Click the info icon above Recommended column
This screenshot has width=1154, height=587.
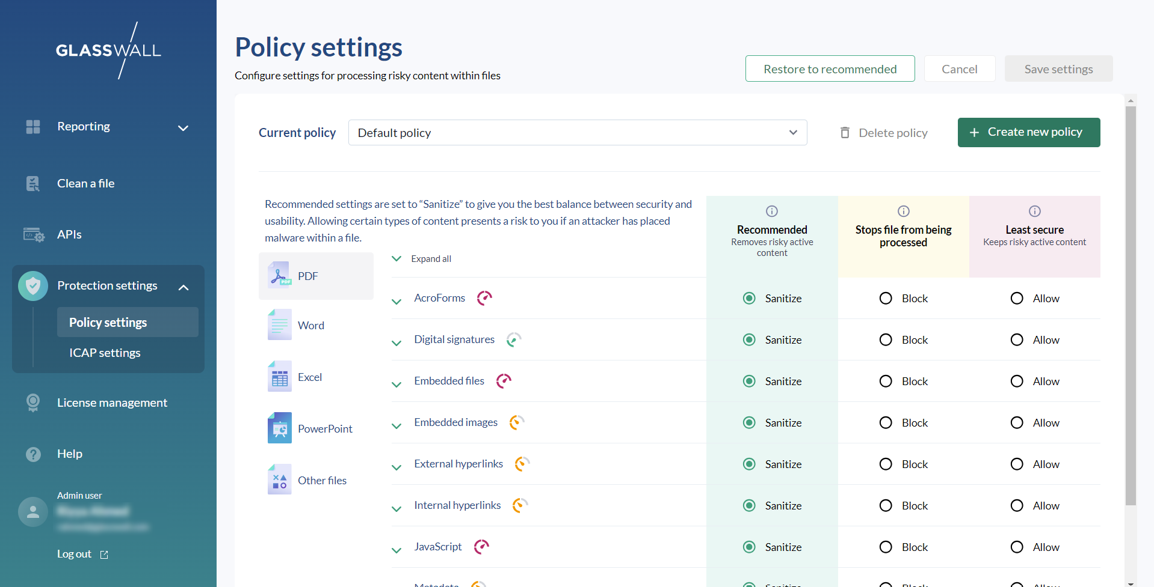tap(771, 211)
